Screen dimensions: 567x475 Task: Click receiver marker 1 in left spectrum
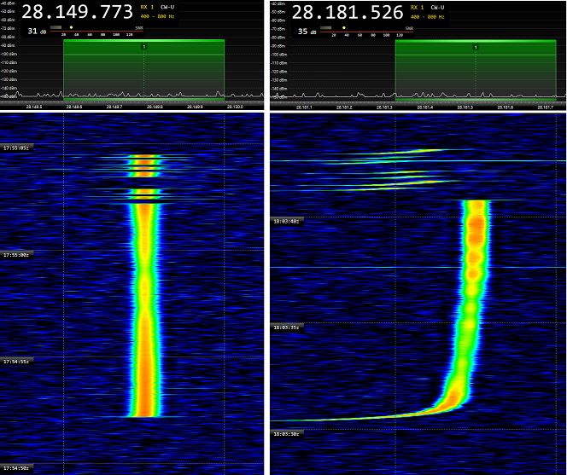point(143,47)
